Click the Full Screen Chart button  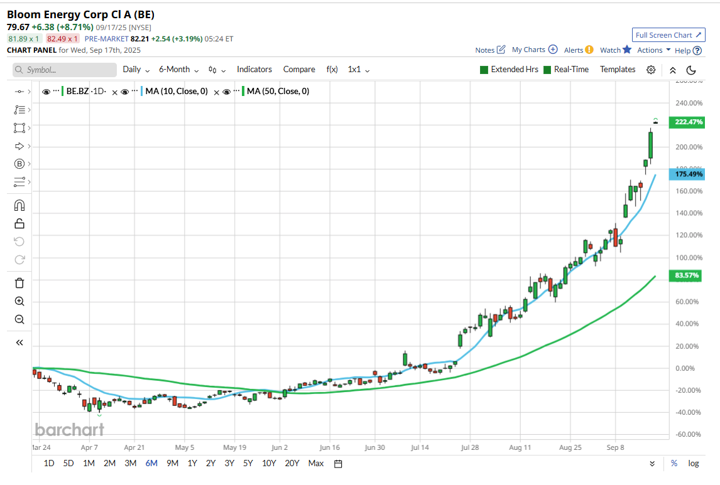[668, 35]
